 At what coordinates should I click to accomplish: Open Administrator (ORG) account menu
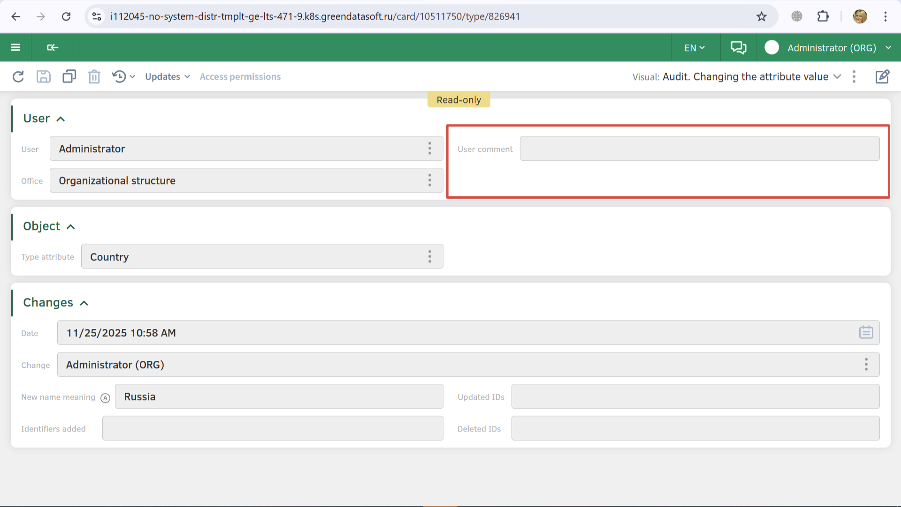point(832,48)
